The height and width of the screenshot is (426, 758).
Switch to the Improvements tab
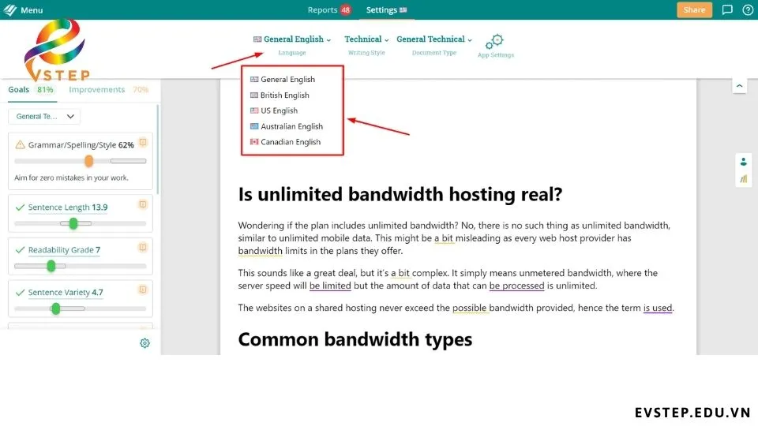(x=108, y=90)
